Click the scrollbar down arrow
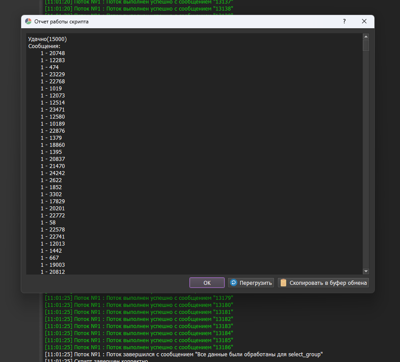This screenshot has height=362, width=400. [x=366, y=271]
